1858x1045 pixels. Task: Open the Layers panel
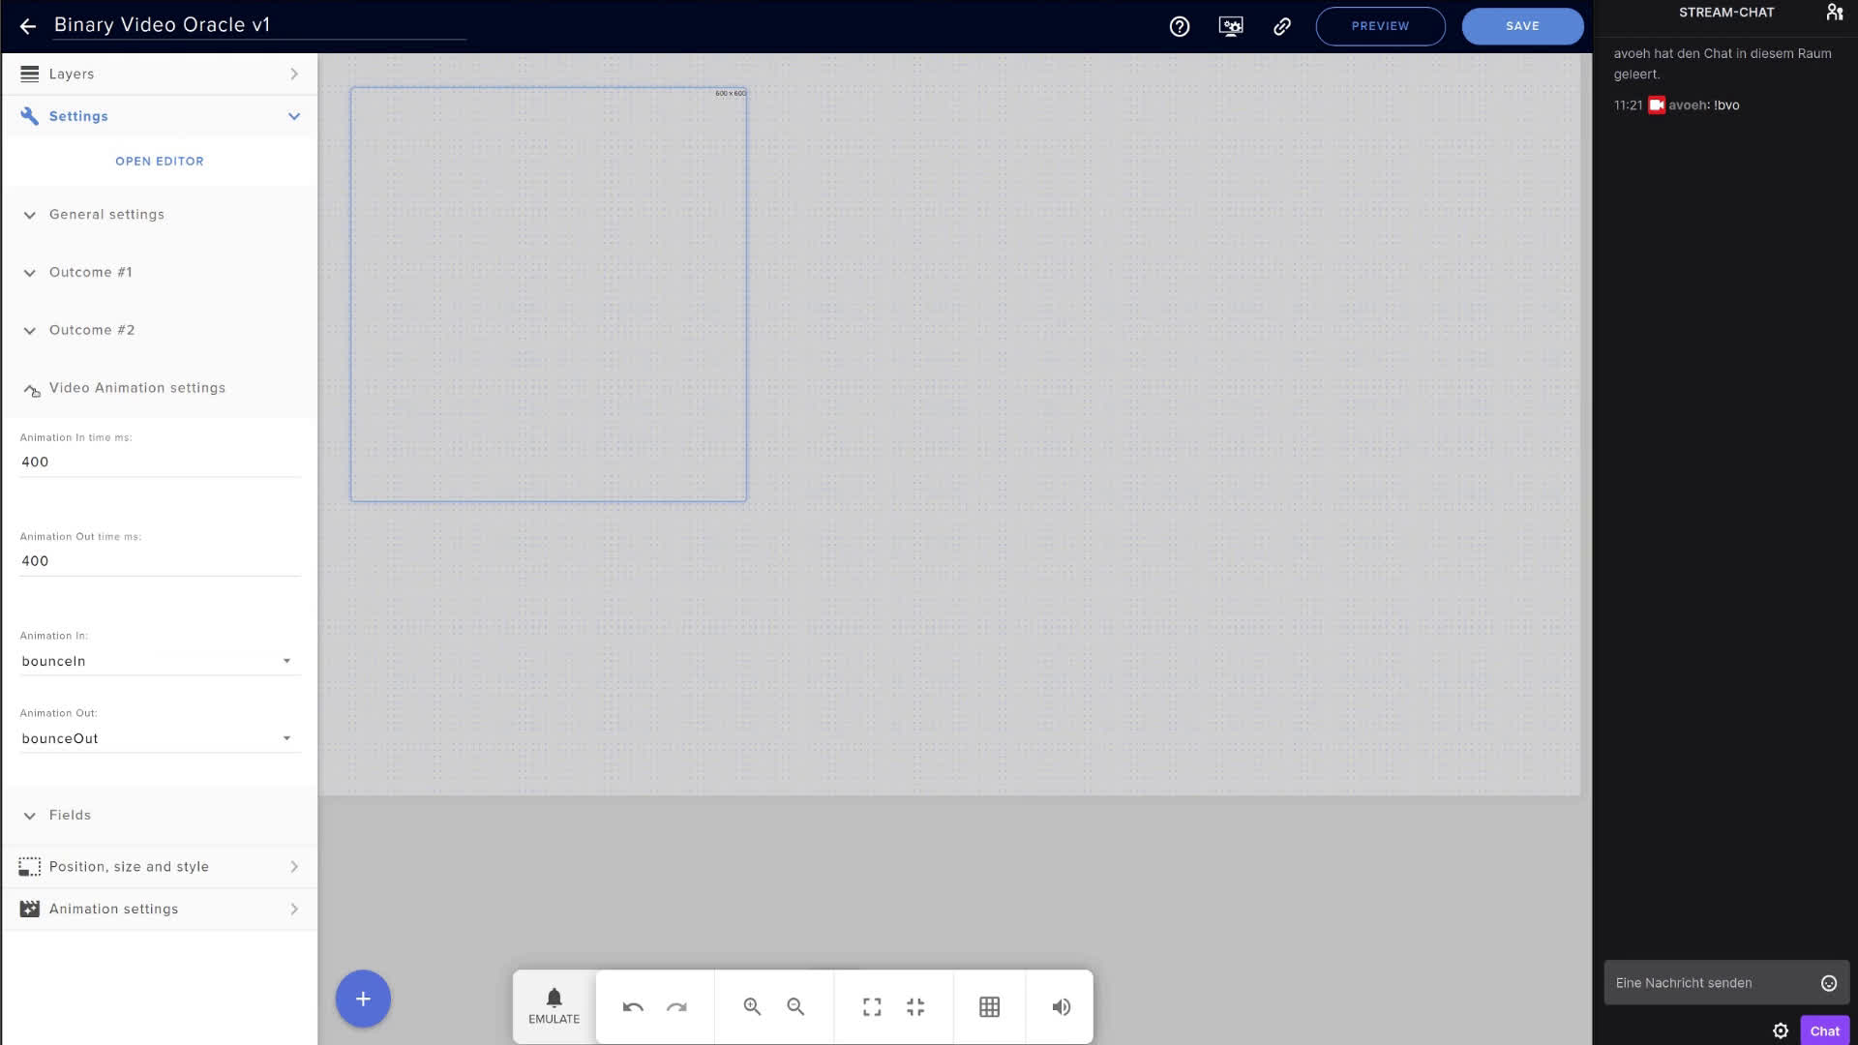[x=73, y=74]
